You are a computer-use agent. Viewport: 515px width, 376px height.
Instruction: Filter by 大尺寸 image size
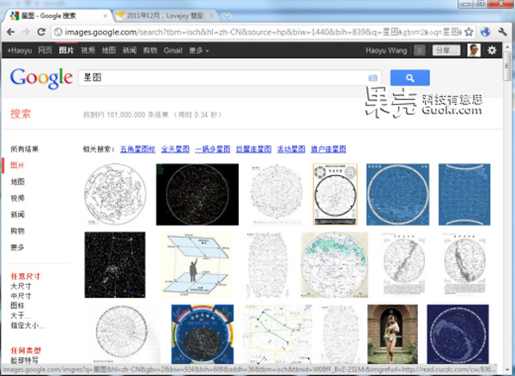19,286
